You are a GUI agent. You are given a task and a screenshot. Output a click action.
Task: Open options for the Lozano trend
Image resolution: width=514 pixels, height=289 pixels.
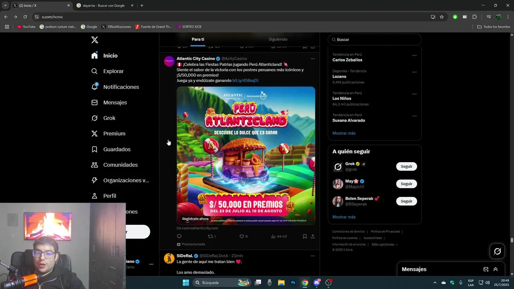point(414,72)
